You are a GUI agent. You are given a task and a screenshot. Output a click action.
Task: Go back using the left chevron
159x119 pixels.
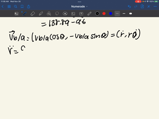3,7
